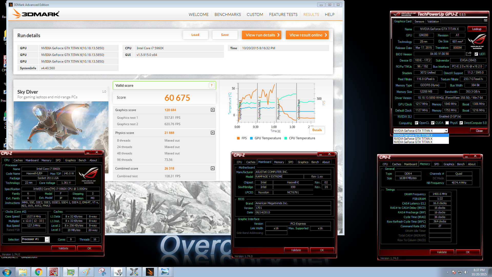The height and width of the screenshot is (277, 492).
Task: Click the Save button in Run details
Action: click(225, 35)
